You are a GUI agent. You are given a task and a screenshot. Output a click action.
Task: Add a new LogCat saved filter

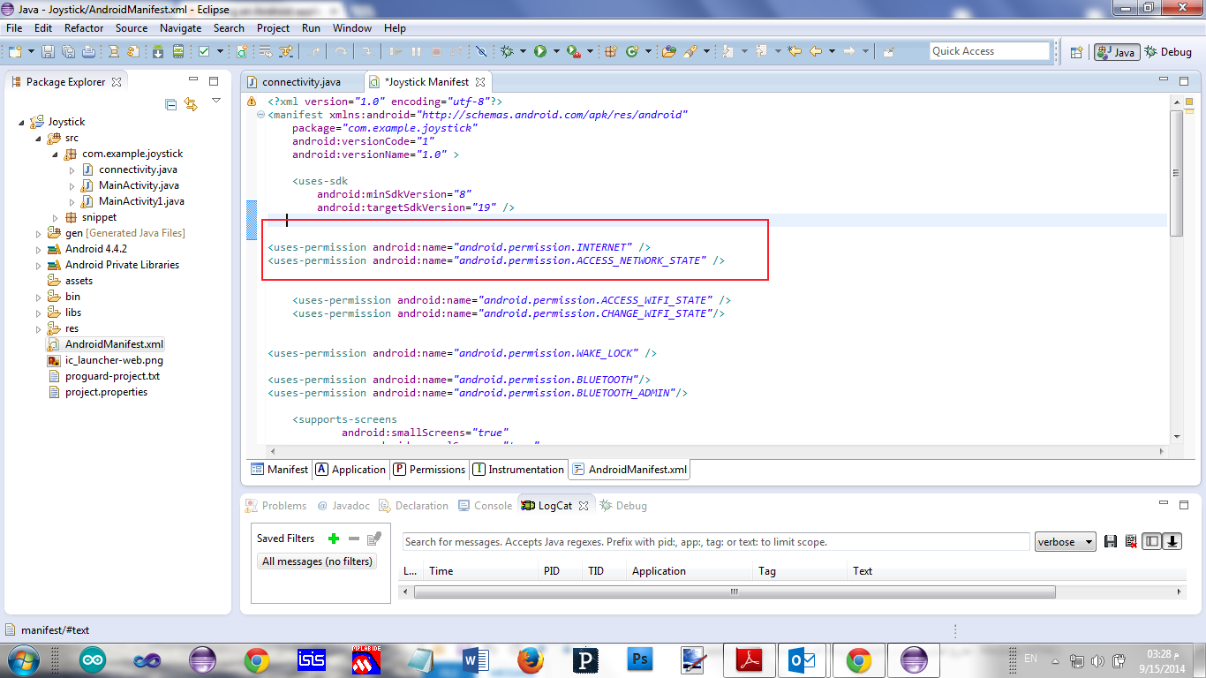pos(333,539)
